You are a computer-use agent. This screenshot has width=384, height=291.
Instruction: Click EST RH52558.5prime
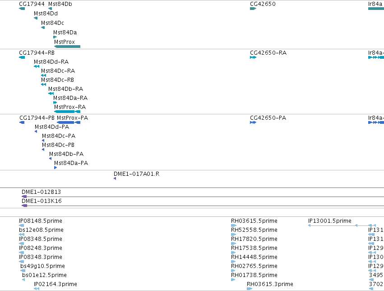point(254,230)
